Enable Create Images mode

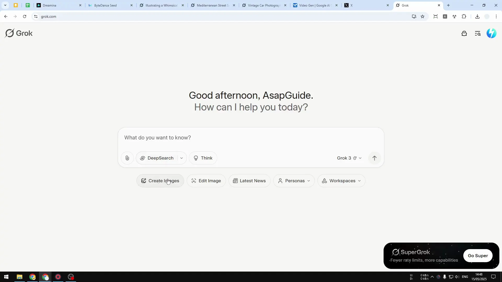(x=160, y=180)
